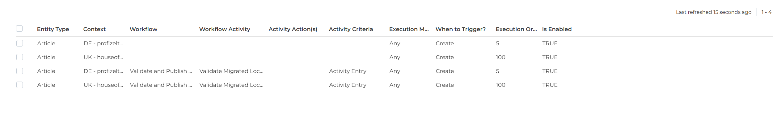The width and height of the screenshot is (773, 137).
Task: Select checkbox for last UK row
Action: click(x=19, y=85)
